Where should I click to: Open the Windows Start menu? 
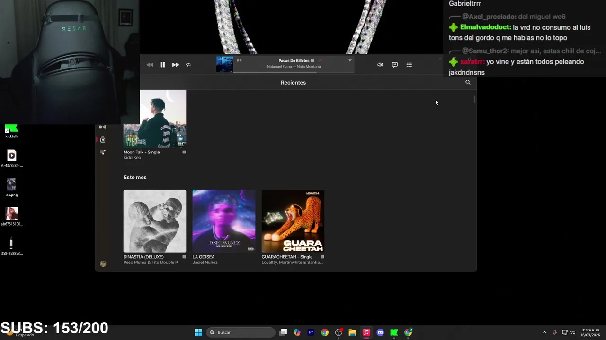pyautogui.click(x=198, y=332)
